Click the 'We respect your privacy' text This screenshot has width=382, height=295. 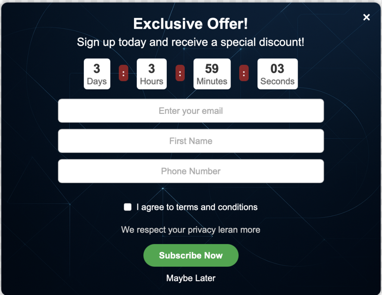coord(168,230)
